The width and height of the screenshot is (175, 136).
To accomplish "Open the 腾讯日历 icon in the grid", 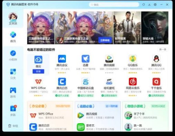I will [x=62, y=82].
